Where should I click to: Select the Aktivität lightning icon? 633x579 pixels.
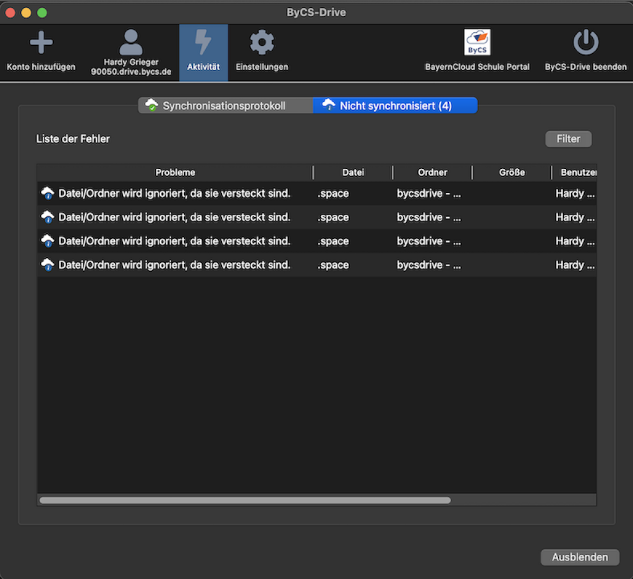tap(203, 42)
